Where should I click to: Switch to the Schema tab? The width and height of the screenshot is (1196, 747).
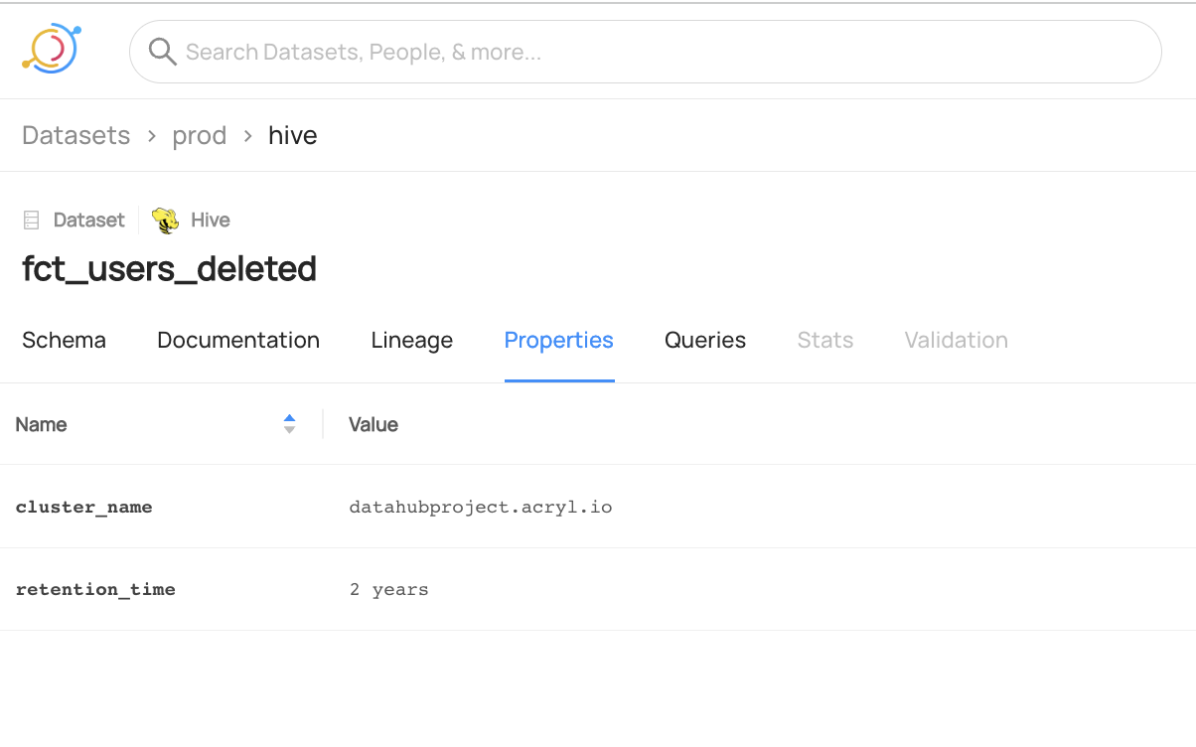pos(64,340)
